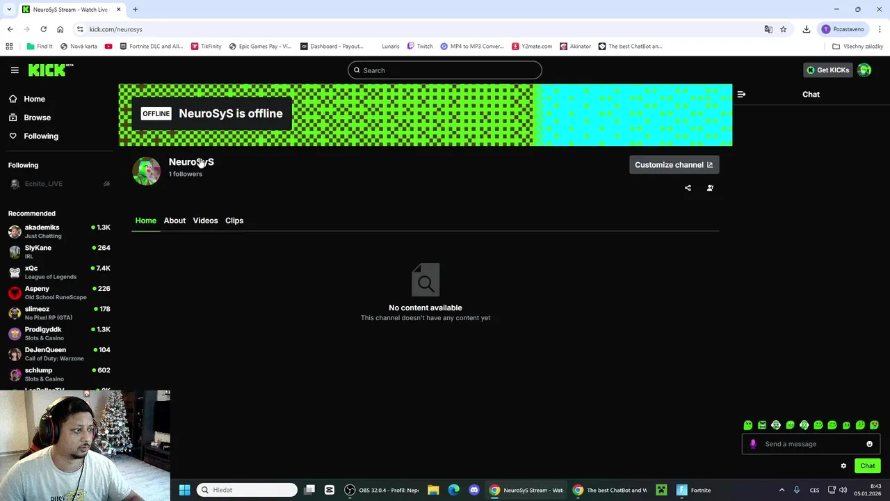This screenshot has height=501, width=890.
Task: Insert the angry square-face emote
Action: [762, 425]
